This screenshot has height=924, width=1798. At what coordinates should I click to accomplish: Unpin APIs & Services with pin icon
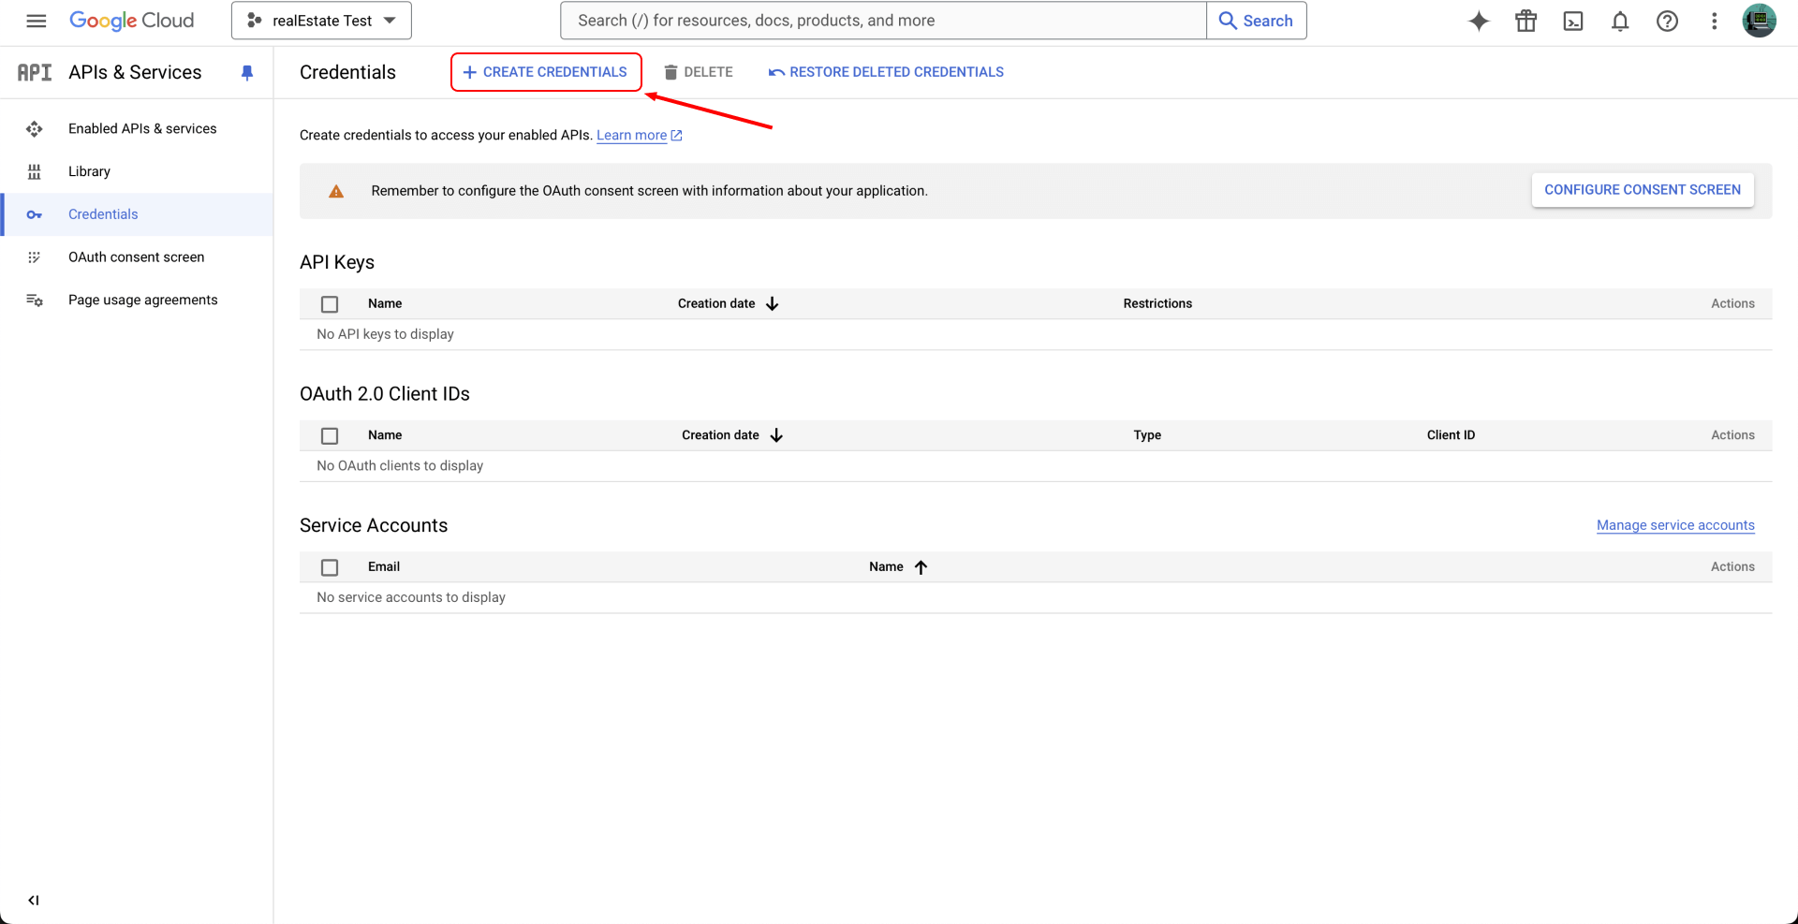tap(247, 72)
